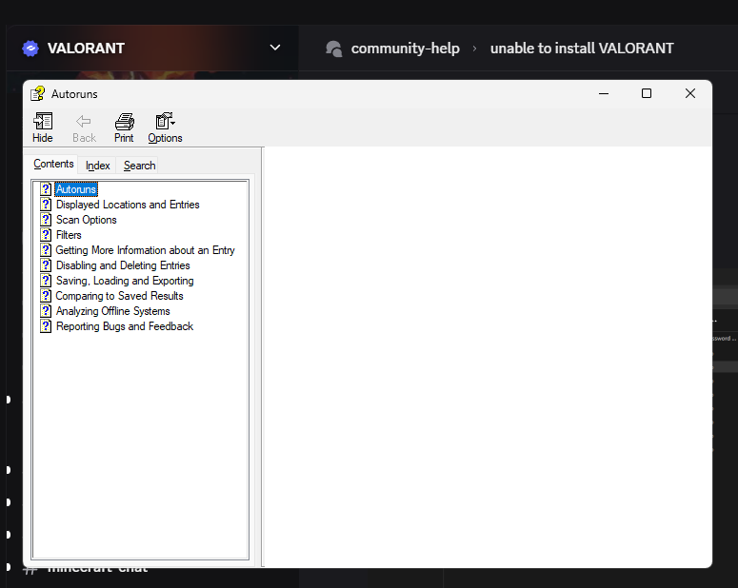Click the VALORANT server badge icon
The height and width of the screenshot is (588, 738).
tap(30, 48)
